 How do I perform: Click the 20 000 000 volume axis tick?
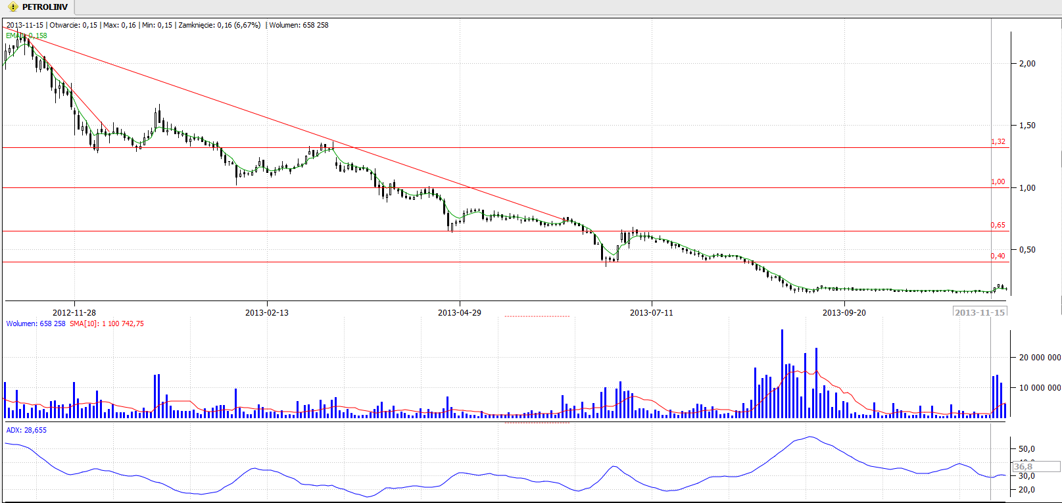coord(1040,357)
